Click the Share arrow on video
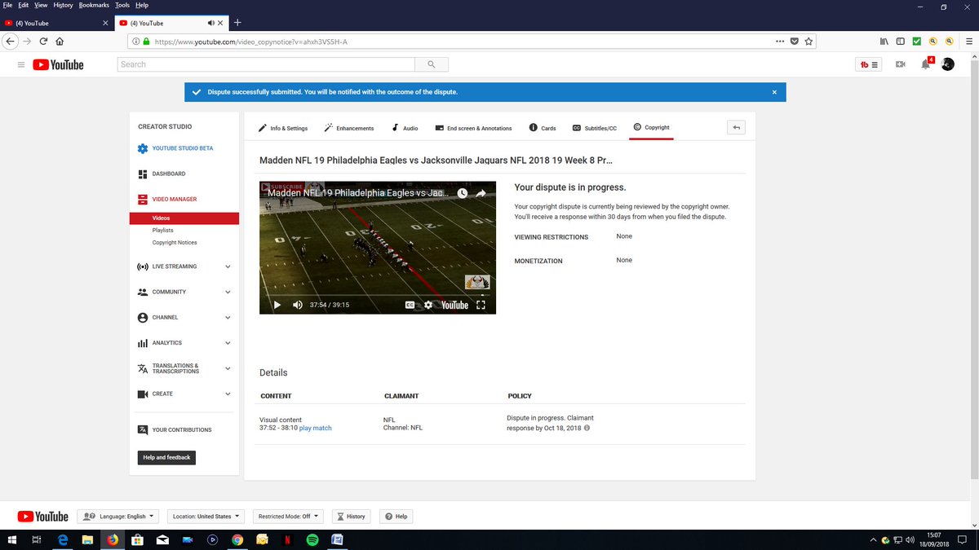Image resolution: width=979 pixels, height=550 pixels. [x=481, y=193]
